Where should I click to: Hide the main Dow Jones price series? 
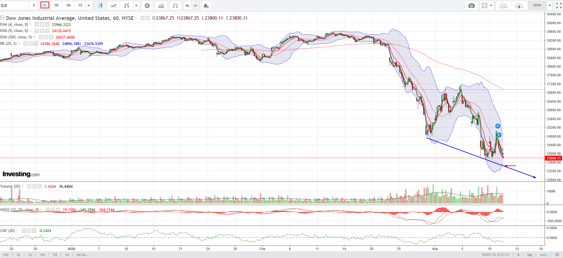coord(142,18)
